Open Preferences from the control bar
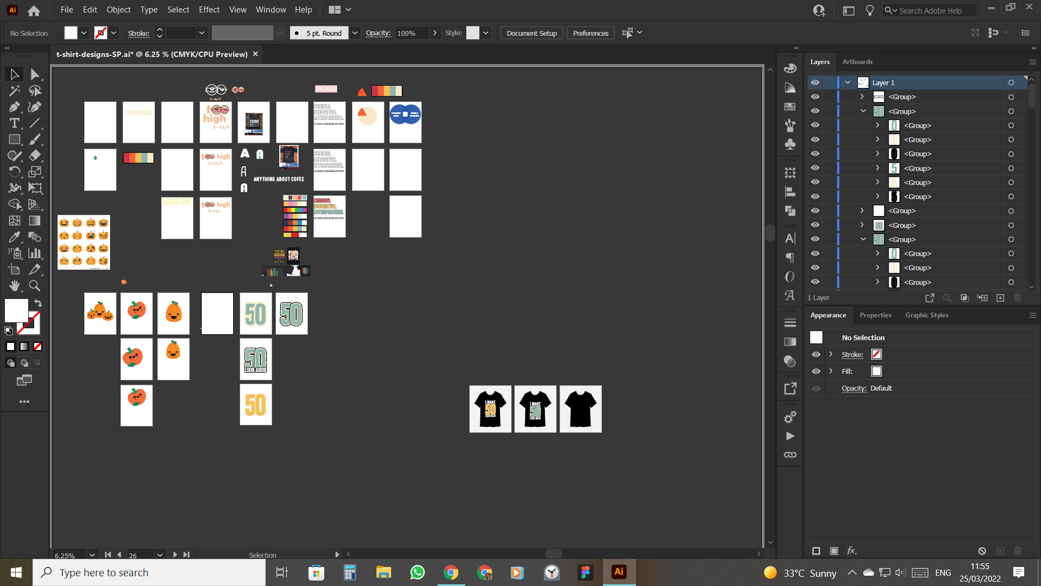Image resolution: width=1041 pixels, height=586 pixels. click(x=590, y=33)
